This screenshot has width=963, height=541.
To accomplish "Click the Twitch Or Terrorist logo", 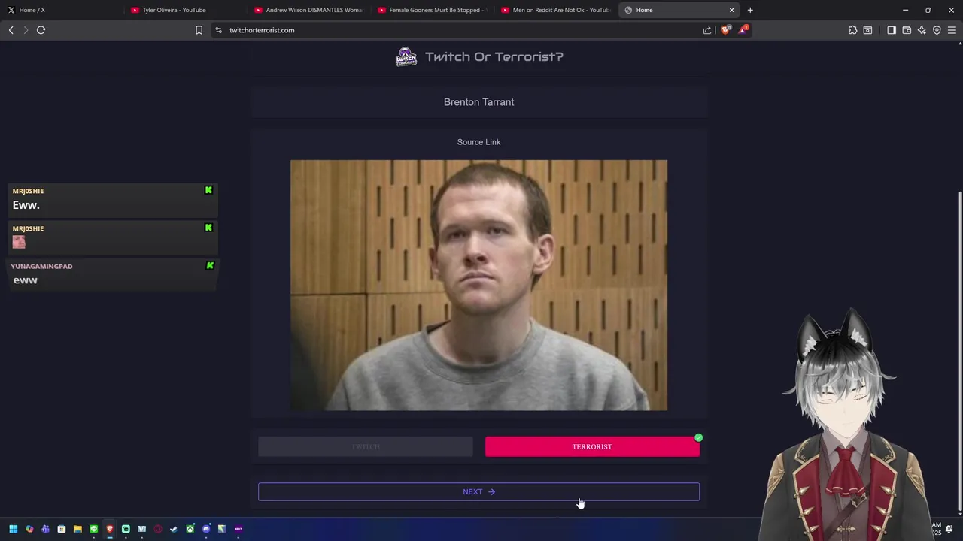I will coord(406,57).
